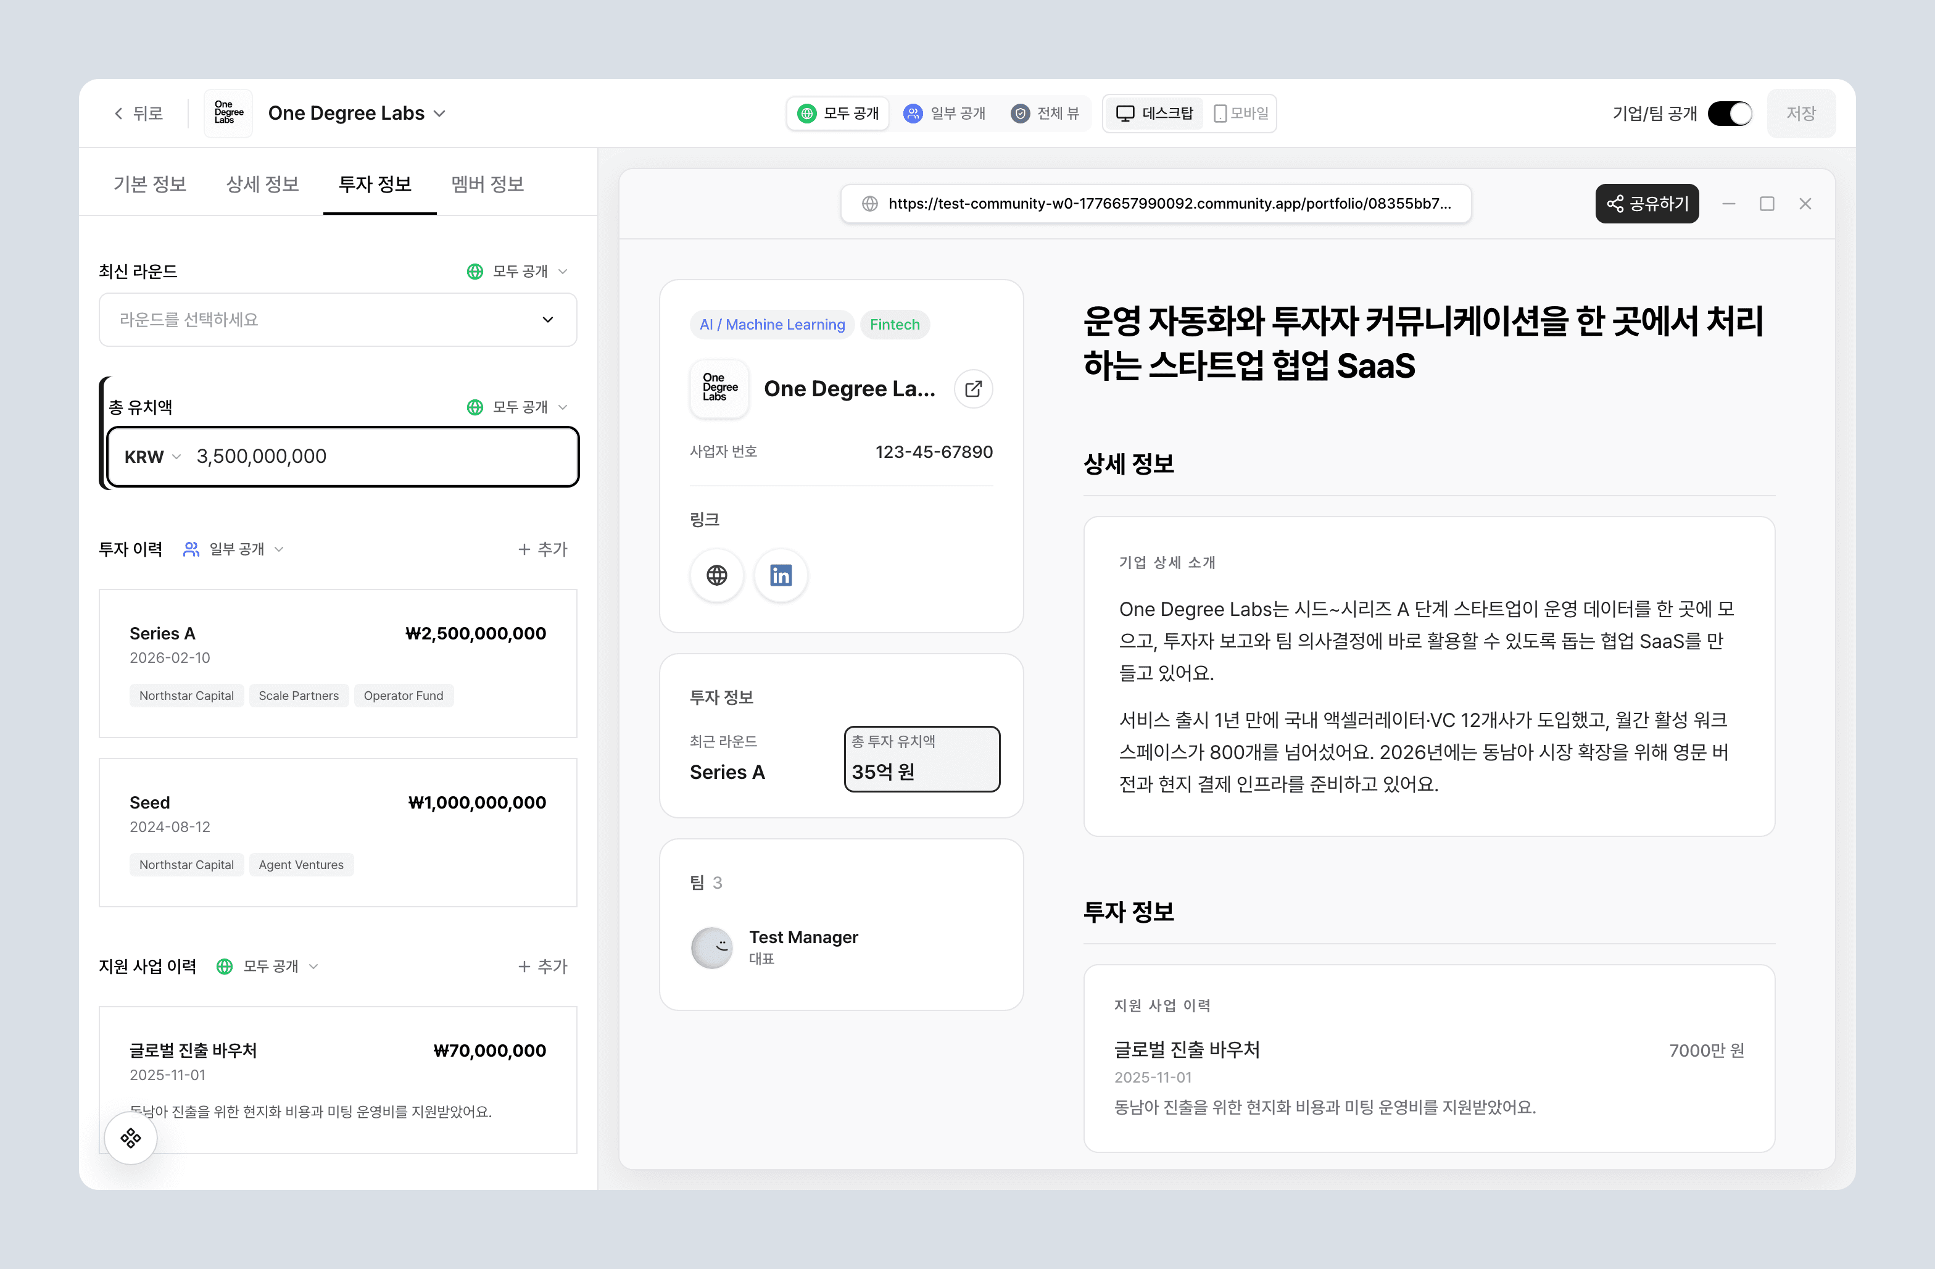Toggle the 기업/팀 공개 switch
1935x1269 pixels.
pyautogui.click(x=1730, y=113)
